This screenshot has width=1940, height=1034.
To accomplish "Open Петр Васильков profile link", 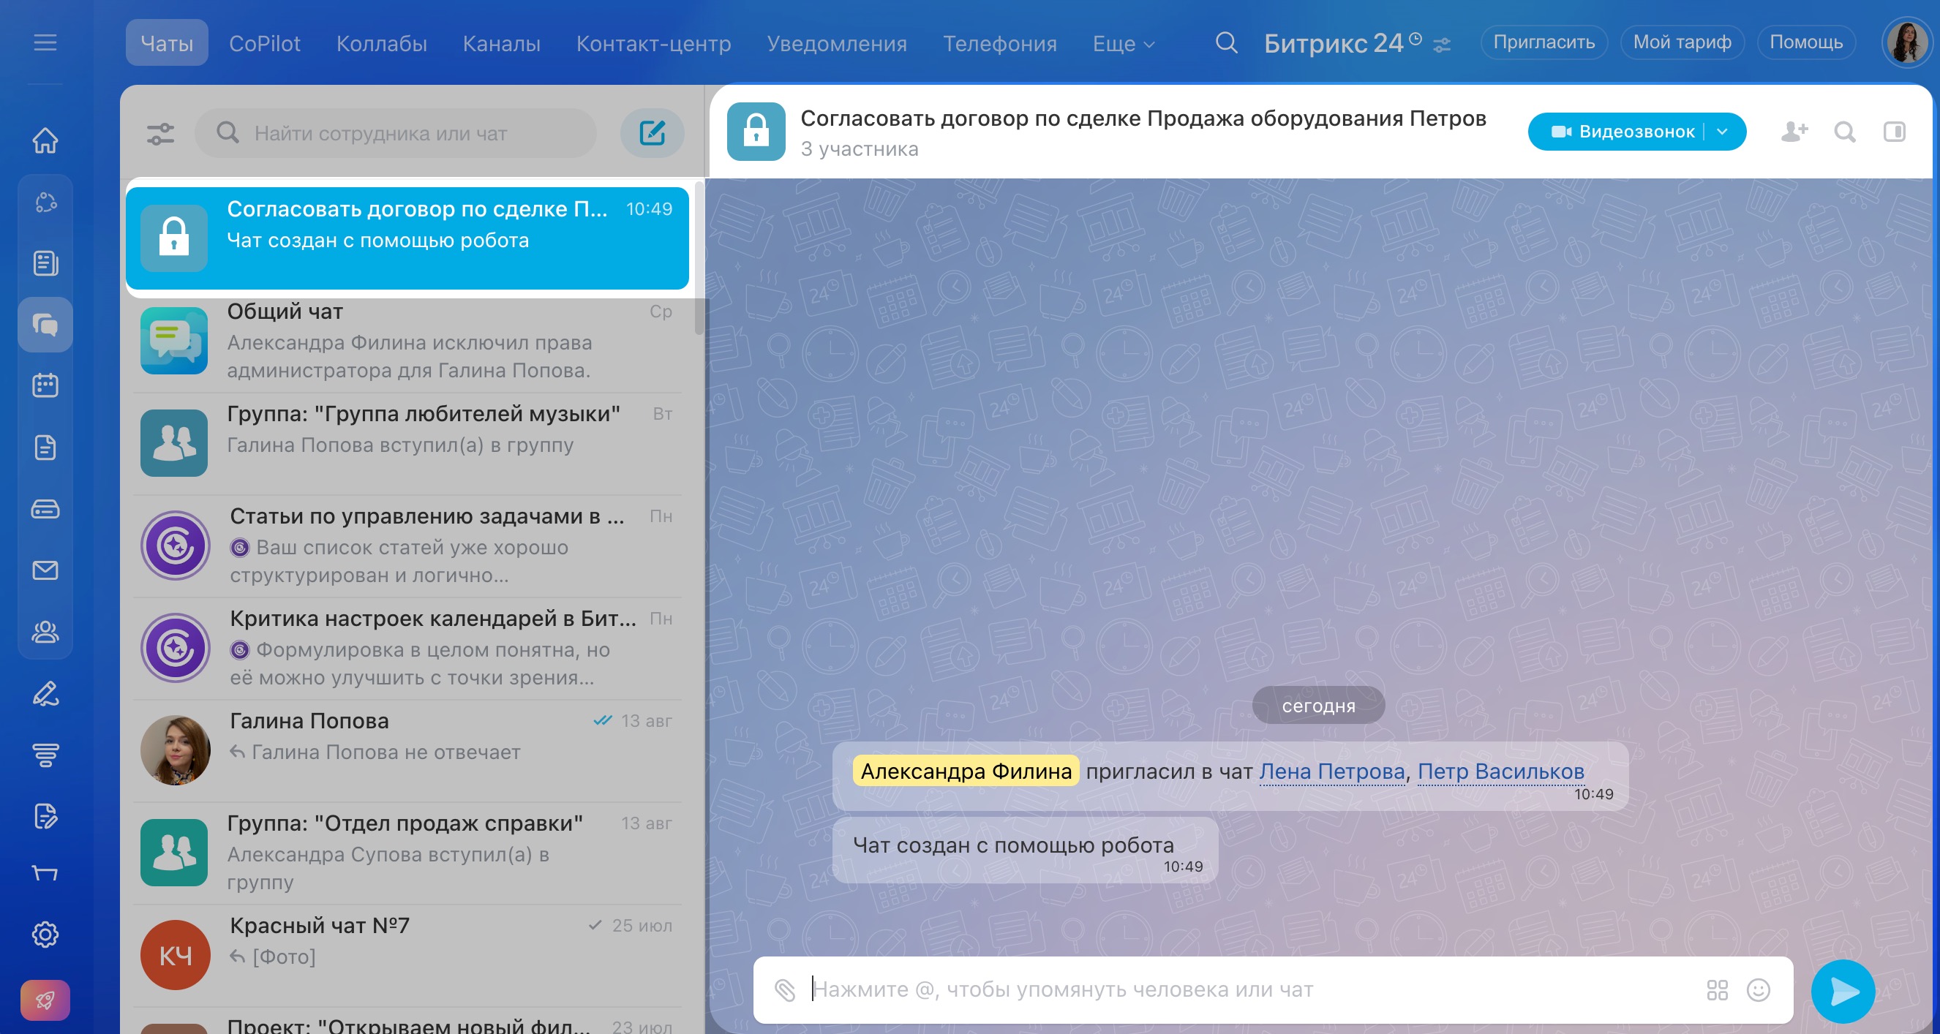I will click(x=1501, y=771).
